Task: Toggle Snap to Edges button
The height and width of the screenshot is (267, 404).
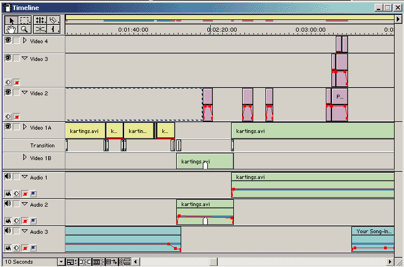Action: tap(84, 261)
